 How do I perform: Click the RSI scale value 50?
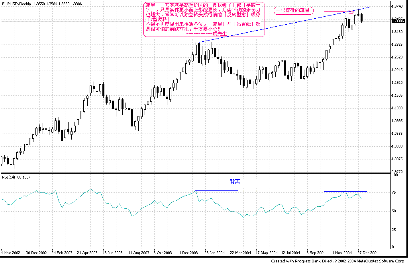coord(394,211)
